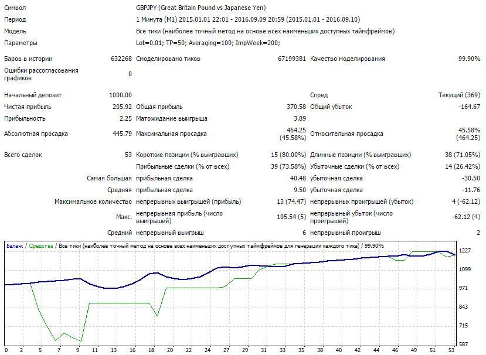Click the 'Длинные позиции (% выигравших)' label
This screenshot has height=355, width=486.
click(361, 155)
